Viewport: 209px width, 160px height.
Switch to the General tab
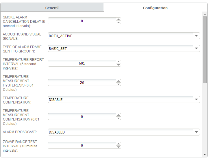pos(52,8)
